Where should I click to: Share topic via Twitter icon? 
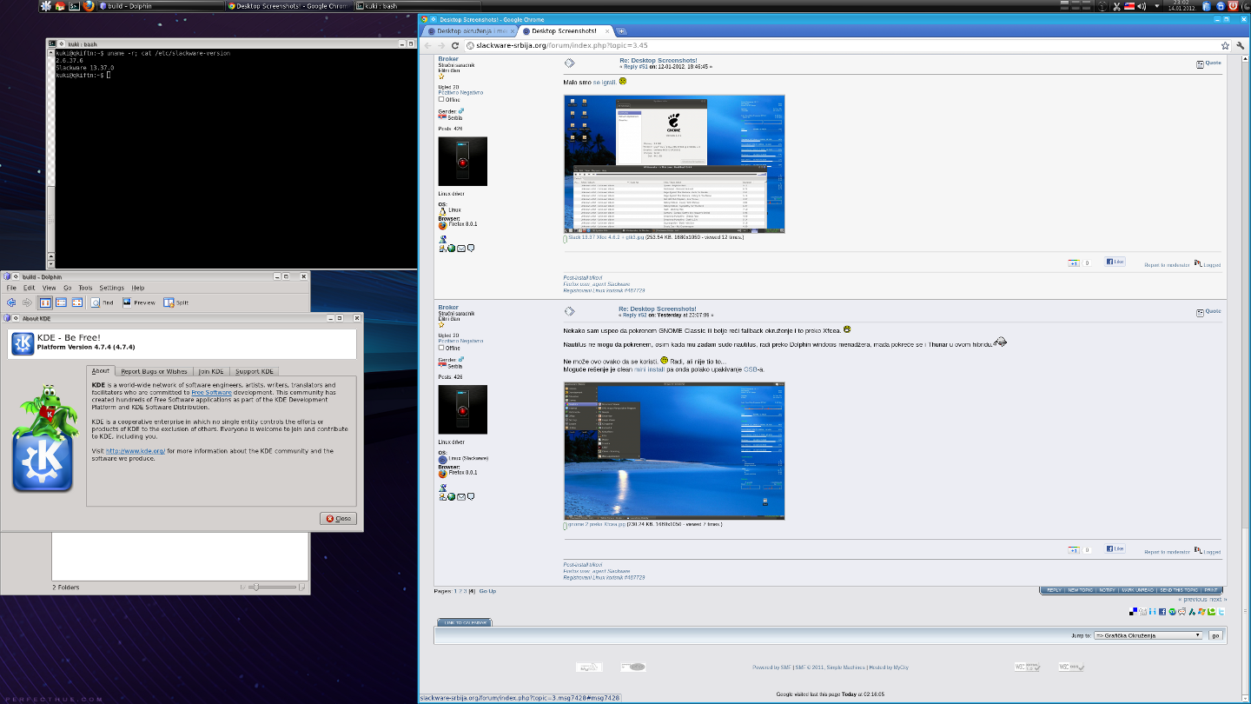coord(1221,612)
